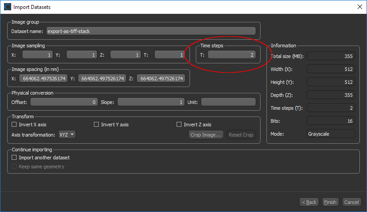367x212 pixels.
Task: Click the Time steps T field
Action: tap(232, 55)
